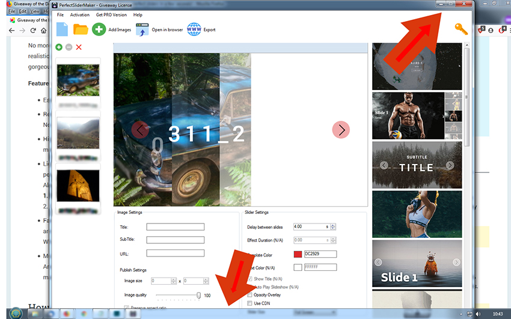Click the Giveaway of the Day browser tab
The height and width of the screenshot is (319, 511).
pyautogui.click(x=28, y=20)
